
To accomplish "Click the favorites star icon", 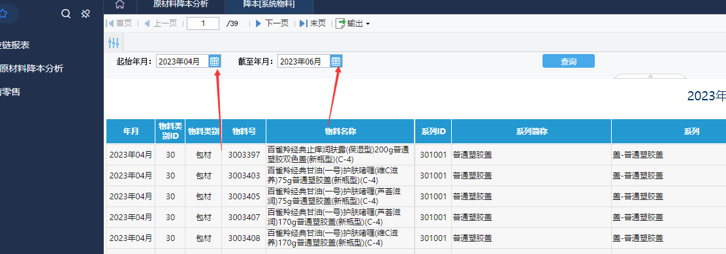I will [x=3, y=14].
